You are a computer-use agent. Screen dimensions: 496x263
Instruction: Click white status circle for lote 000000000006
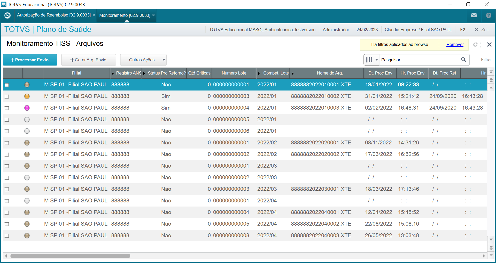coord(27,131)
